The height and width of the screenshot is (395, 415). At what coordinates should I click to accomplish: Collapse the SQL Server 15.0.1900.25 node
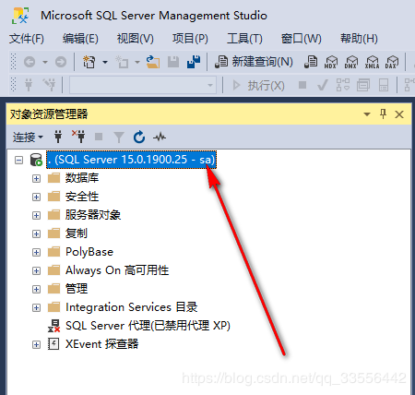[19, 160]
